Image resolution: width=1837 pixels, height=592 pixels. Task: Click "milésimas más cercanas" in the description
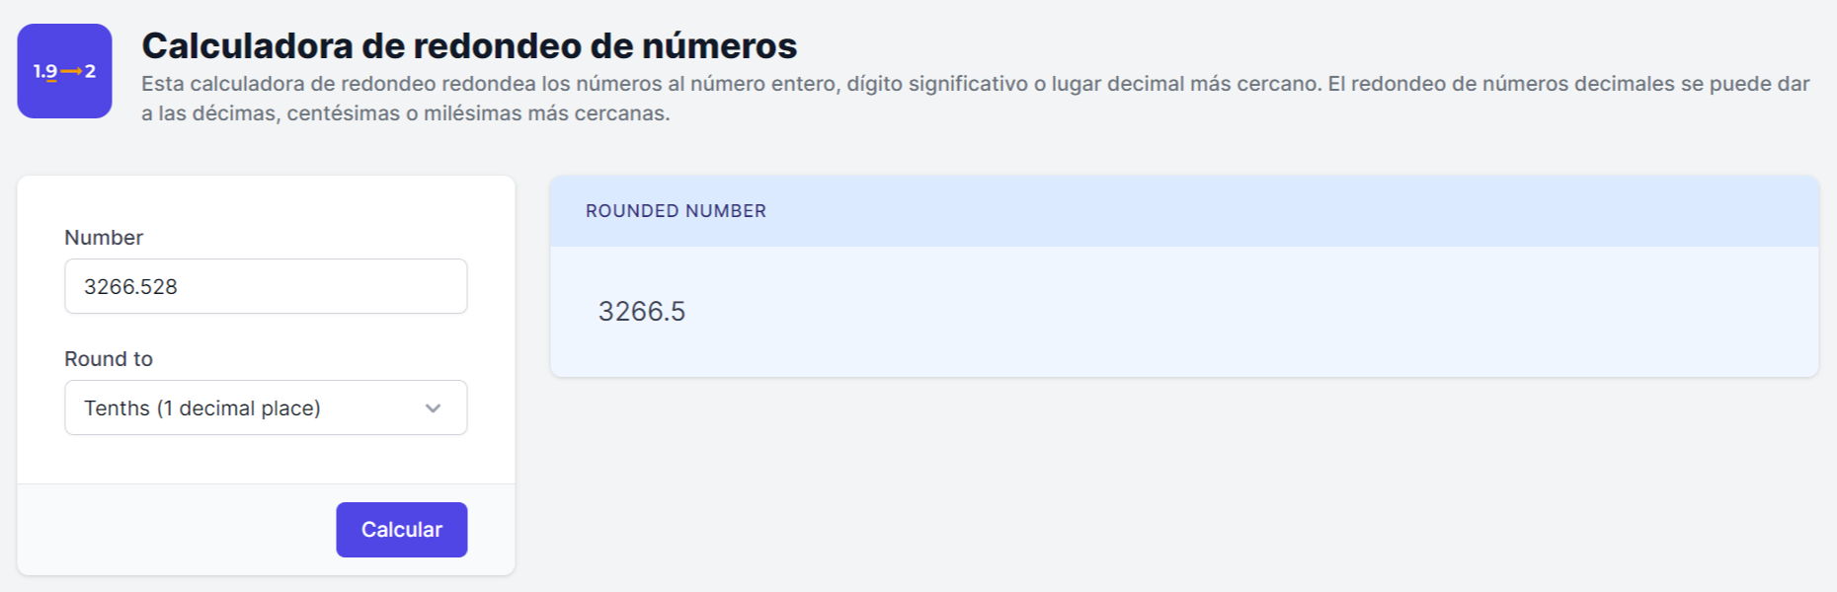546,113
